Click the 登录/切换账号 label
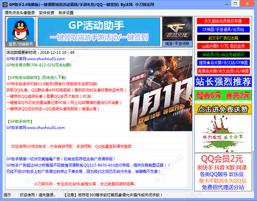The height and width of the screenshot is (201, 257). pos(21,44)
